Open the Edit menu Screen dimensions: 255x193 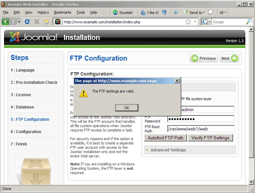point(17,12)
